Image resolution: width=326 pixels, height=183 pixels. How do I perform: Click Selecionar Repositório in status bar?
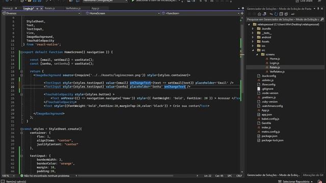295,181
